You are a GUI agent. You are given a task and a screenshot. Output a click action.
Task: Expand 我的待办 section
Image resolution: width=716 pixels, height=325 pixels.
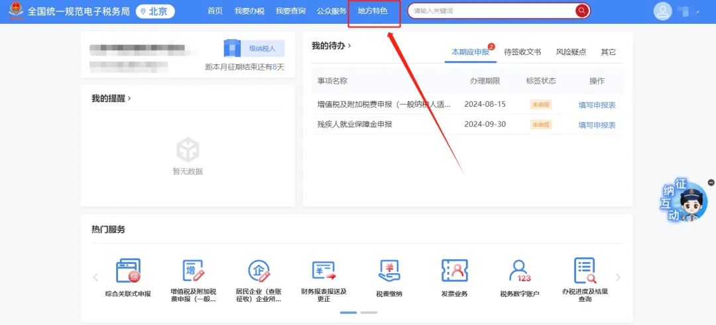point(331,46)
